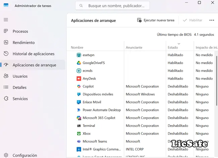Click the AnyDesk app icon

point(79,79)
